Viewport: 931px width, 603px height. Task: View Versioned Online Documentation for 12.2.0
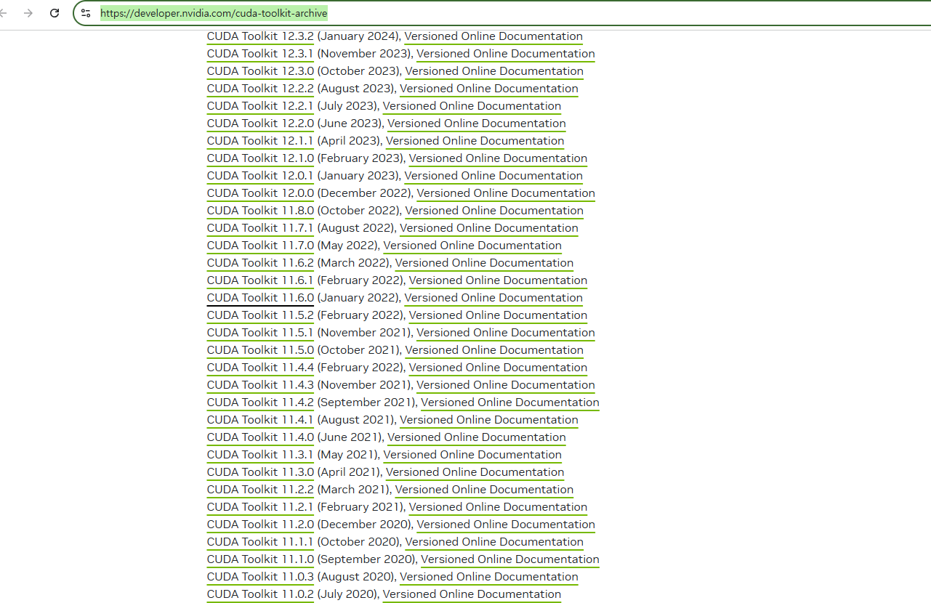(477, 124)
